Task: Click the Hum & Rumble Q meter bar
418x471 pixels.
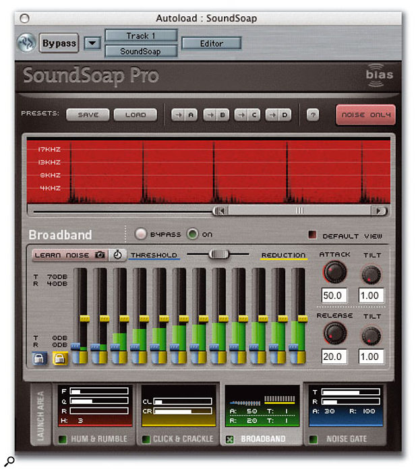Action: pos(99,401)
